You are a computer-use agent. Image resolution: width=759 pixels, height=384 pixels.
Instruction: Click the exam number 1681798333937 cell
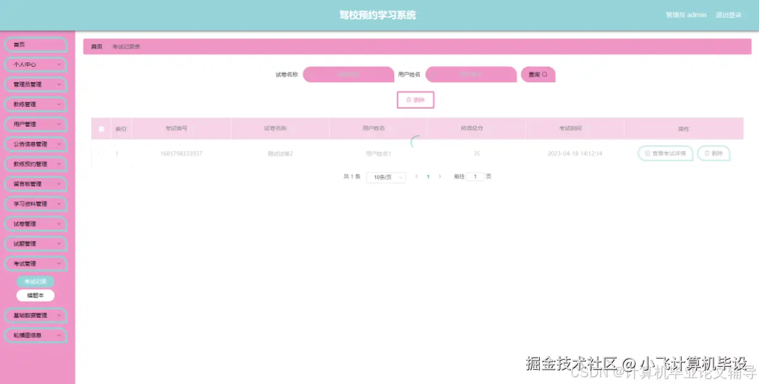click(x=181, y=154)
